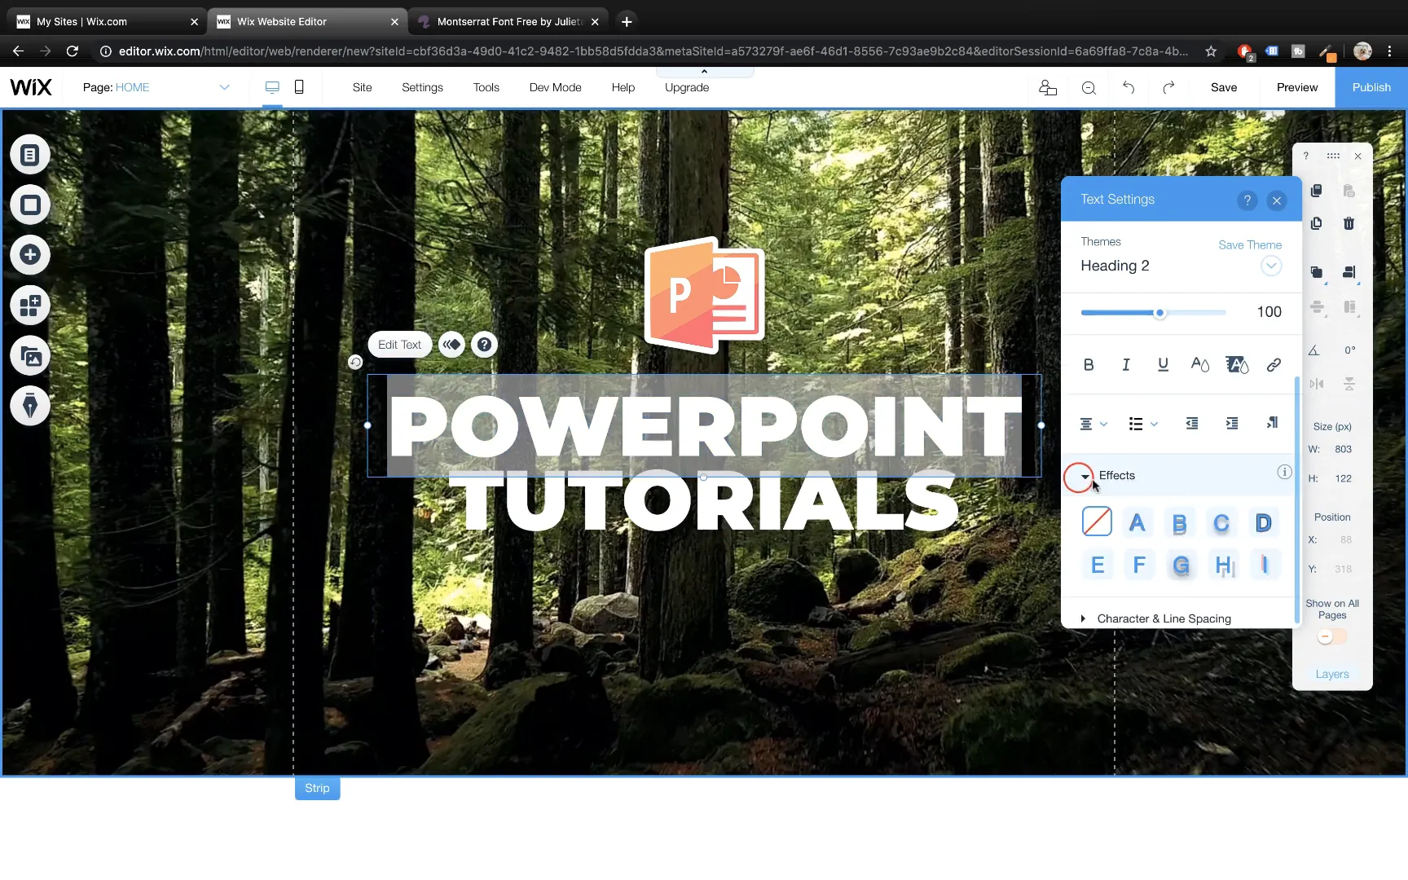The height and width of the screenshot is (880, 1408).
Task: Click the rotation angle field
Action: 1349,350
